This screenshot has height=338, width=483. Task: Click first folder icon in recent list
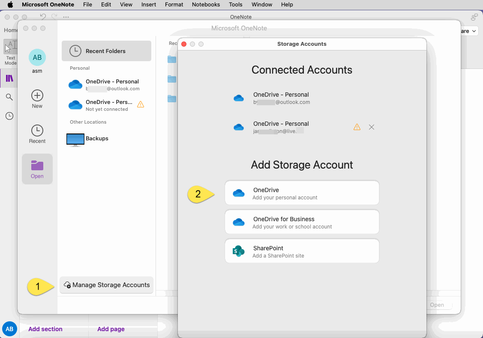click(x=172, y=59)
